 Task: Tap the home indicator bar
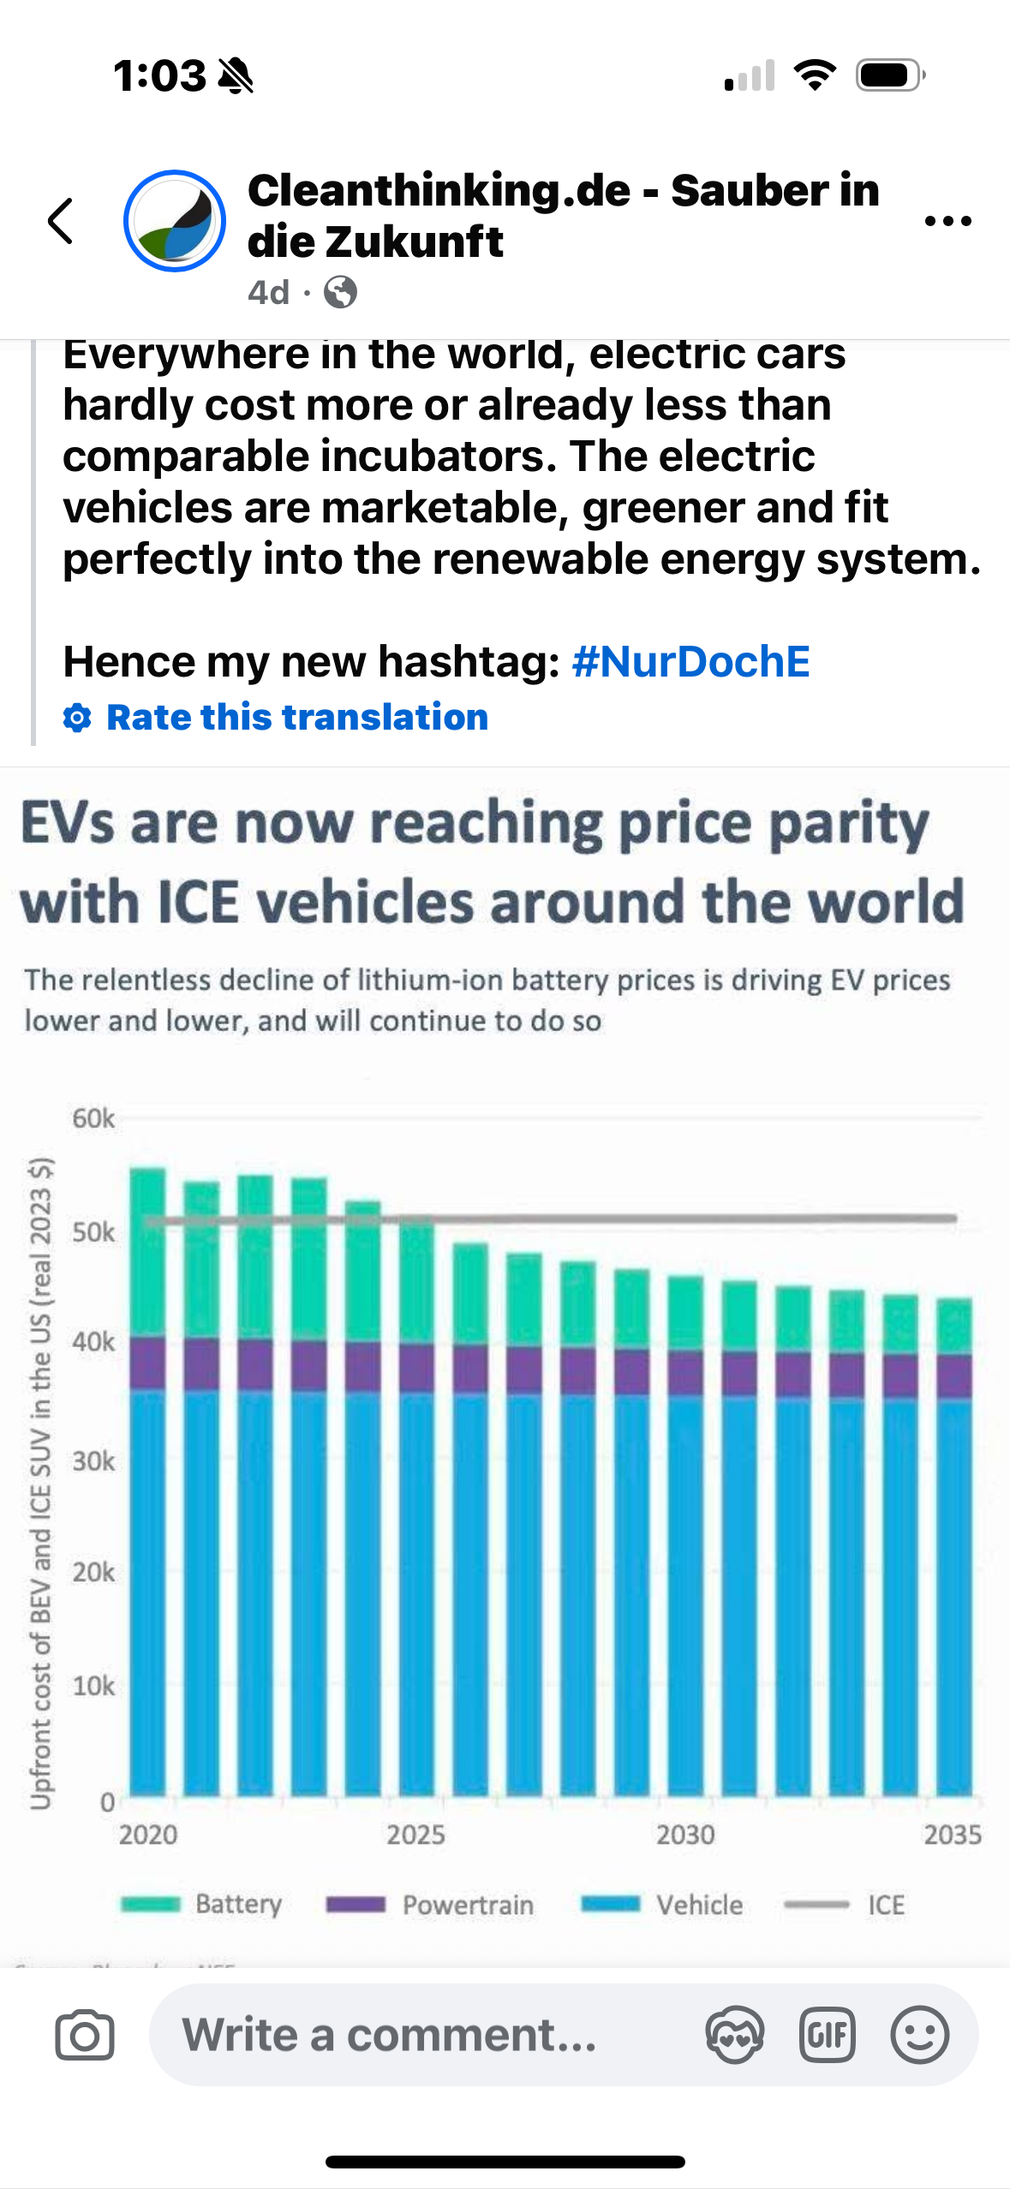pyautogui.click(x=505, y=2162)
